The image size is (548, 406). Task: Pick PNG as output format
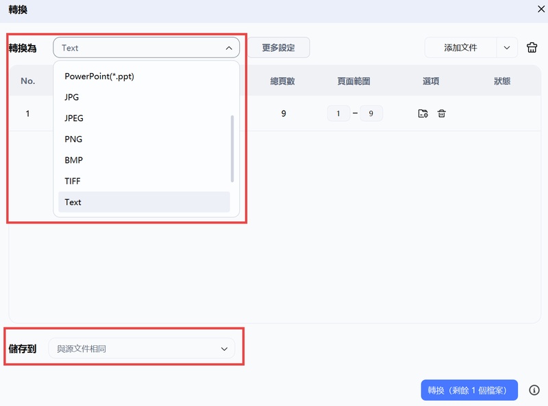[144, 139]
